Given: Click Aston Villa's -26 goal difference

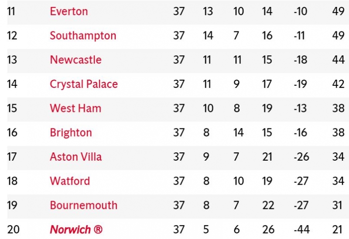Looking at the screenshot, I should (301, 157).
